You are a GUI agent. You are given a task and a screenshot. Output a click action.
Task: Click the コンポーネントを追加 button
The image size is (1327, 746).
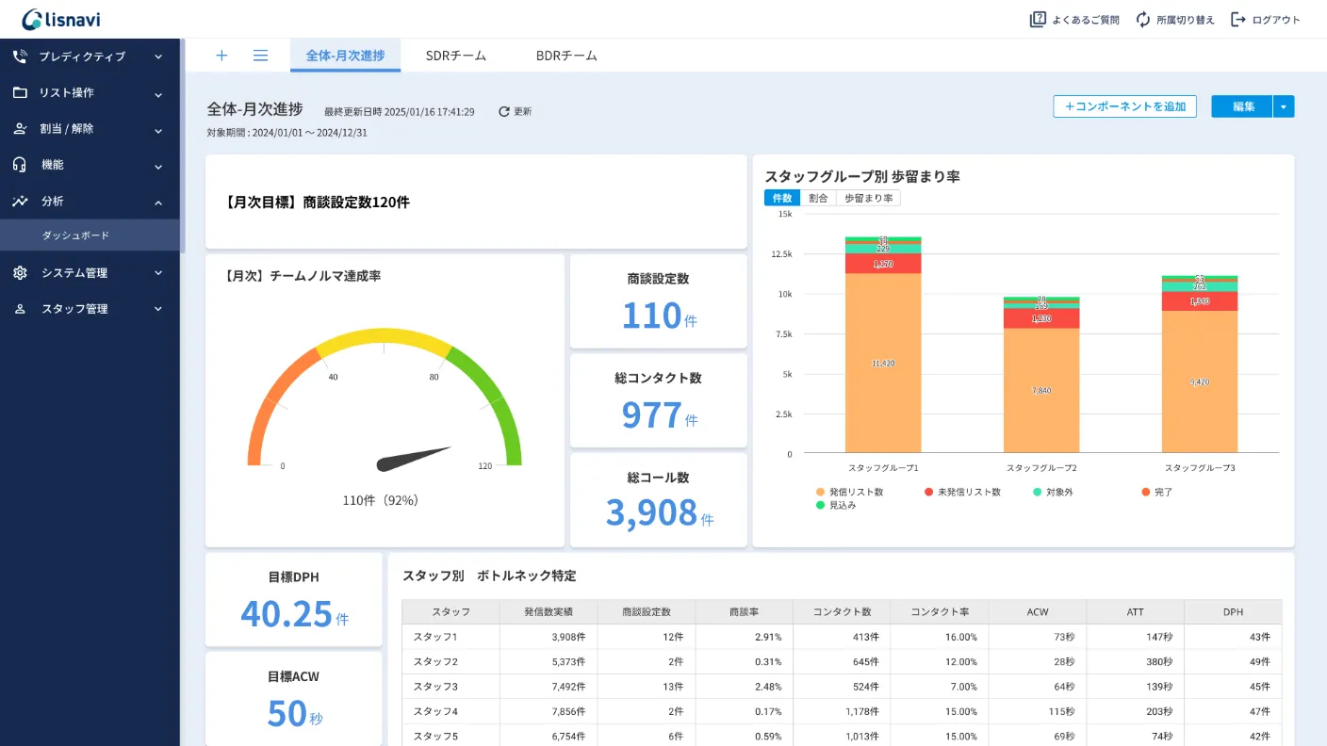pos(1124,106)
